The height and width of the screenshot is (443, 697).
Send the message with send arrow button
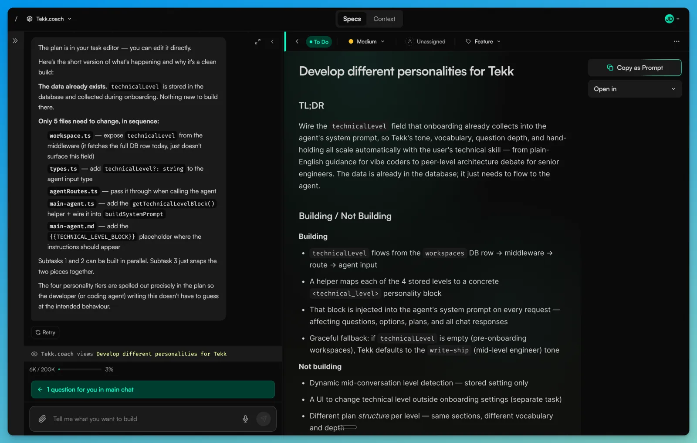264,419
